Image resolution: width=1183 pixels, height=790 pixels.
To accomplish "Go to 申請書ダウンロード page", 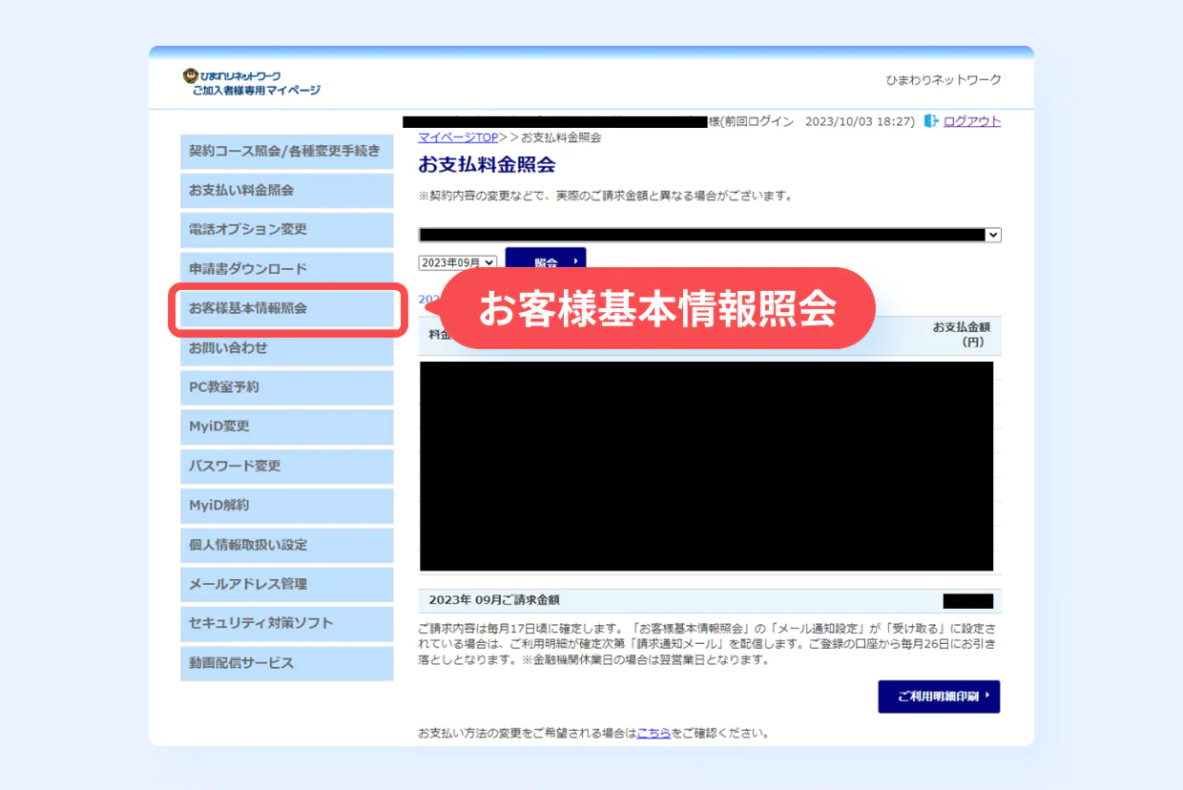I will point(286,269).
